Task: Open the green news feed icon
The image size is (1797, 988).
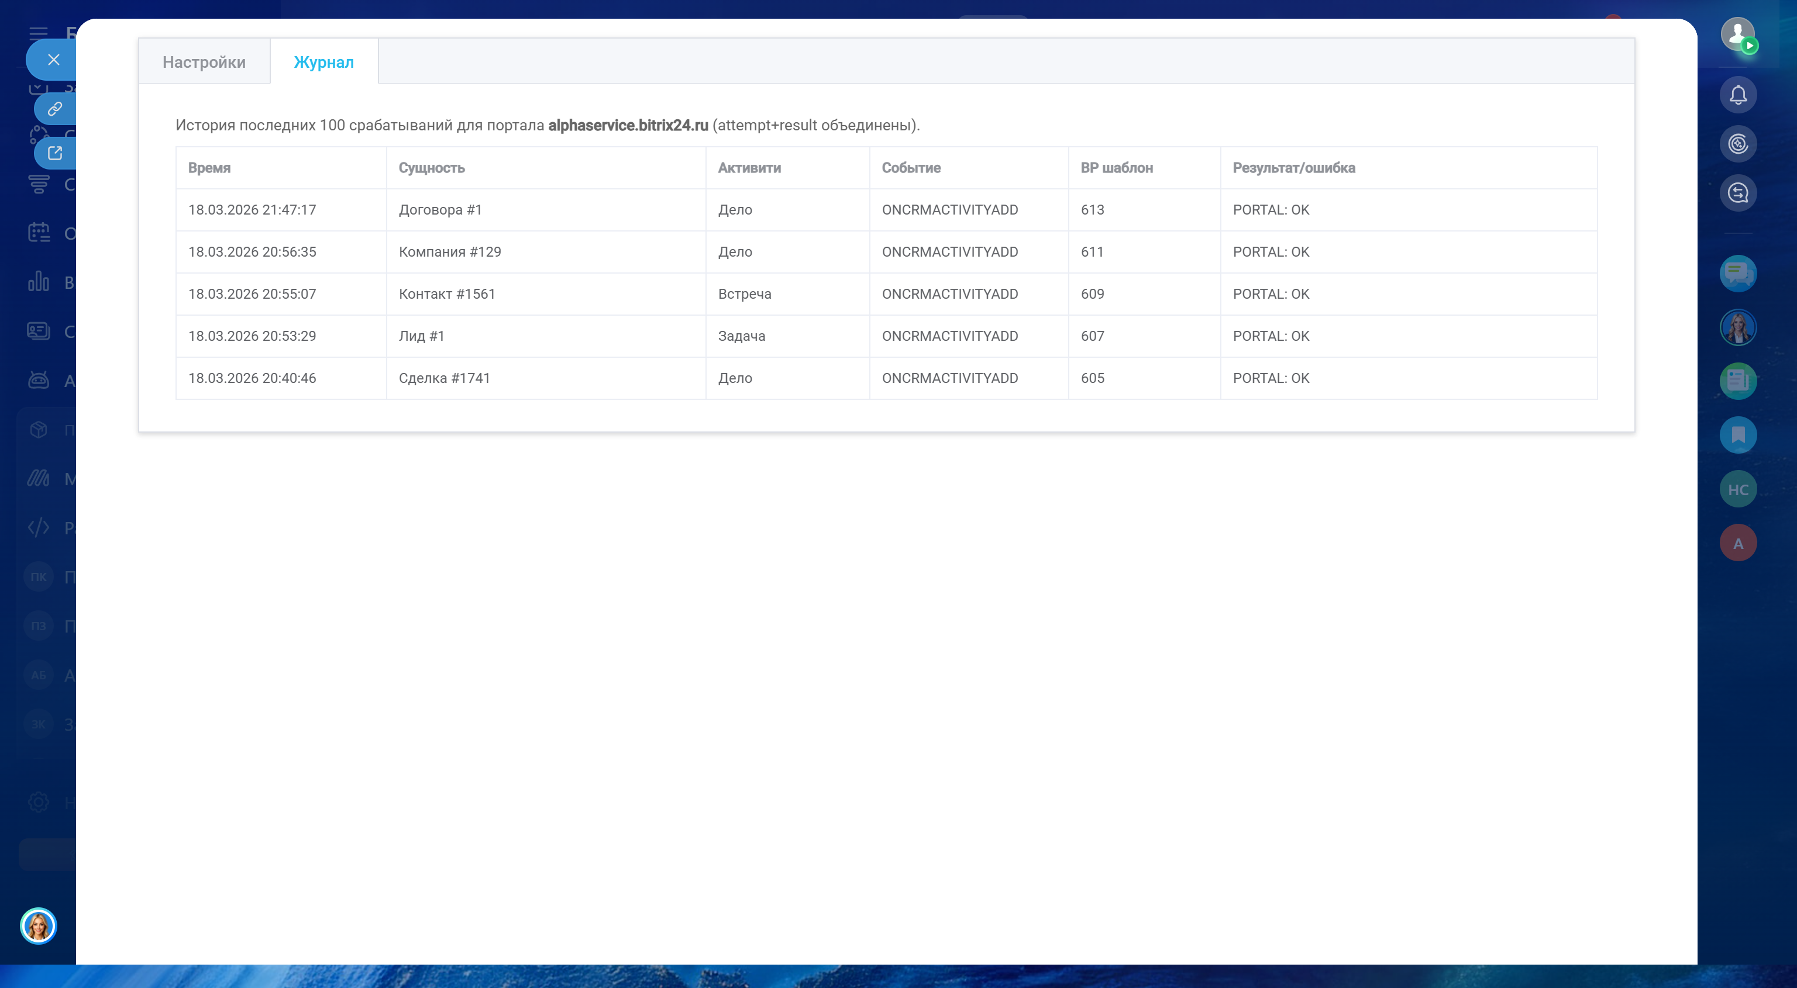Action: click(x=1738, y=381)
